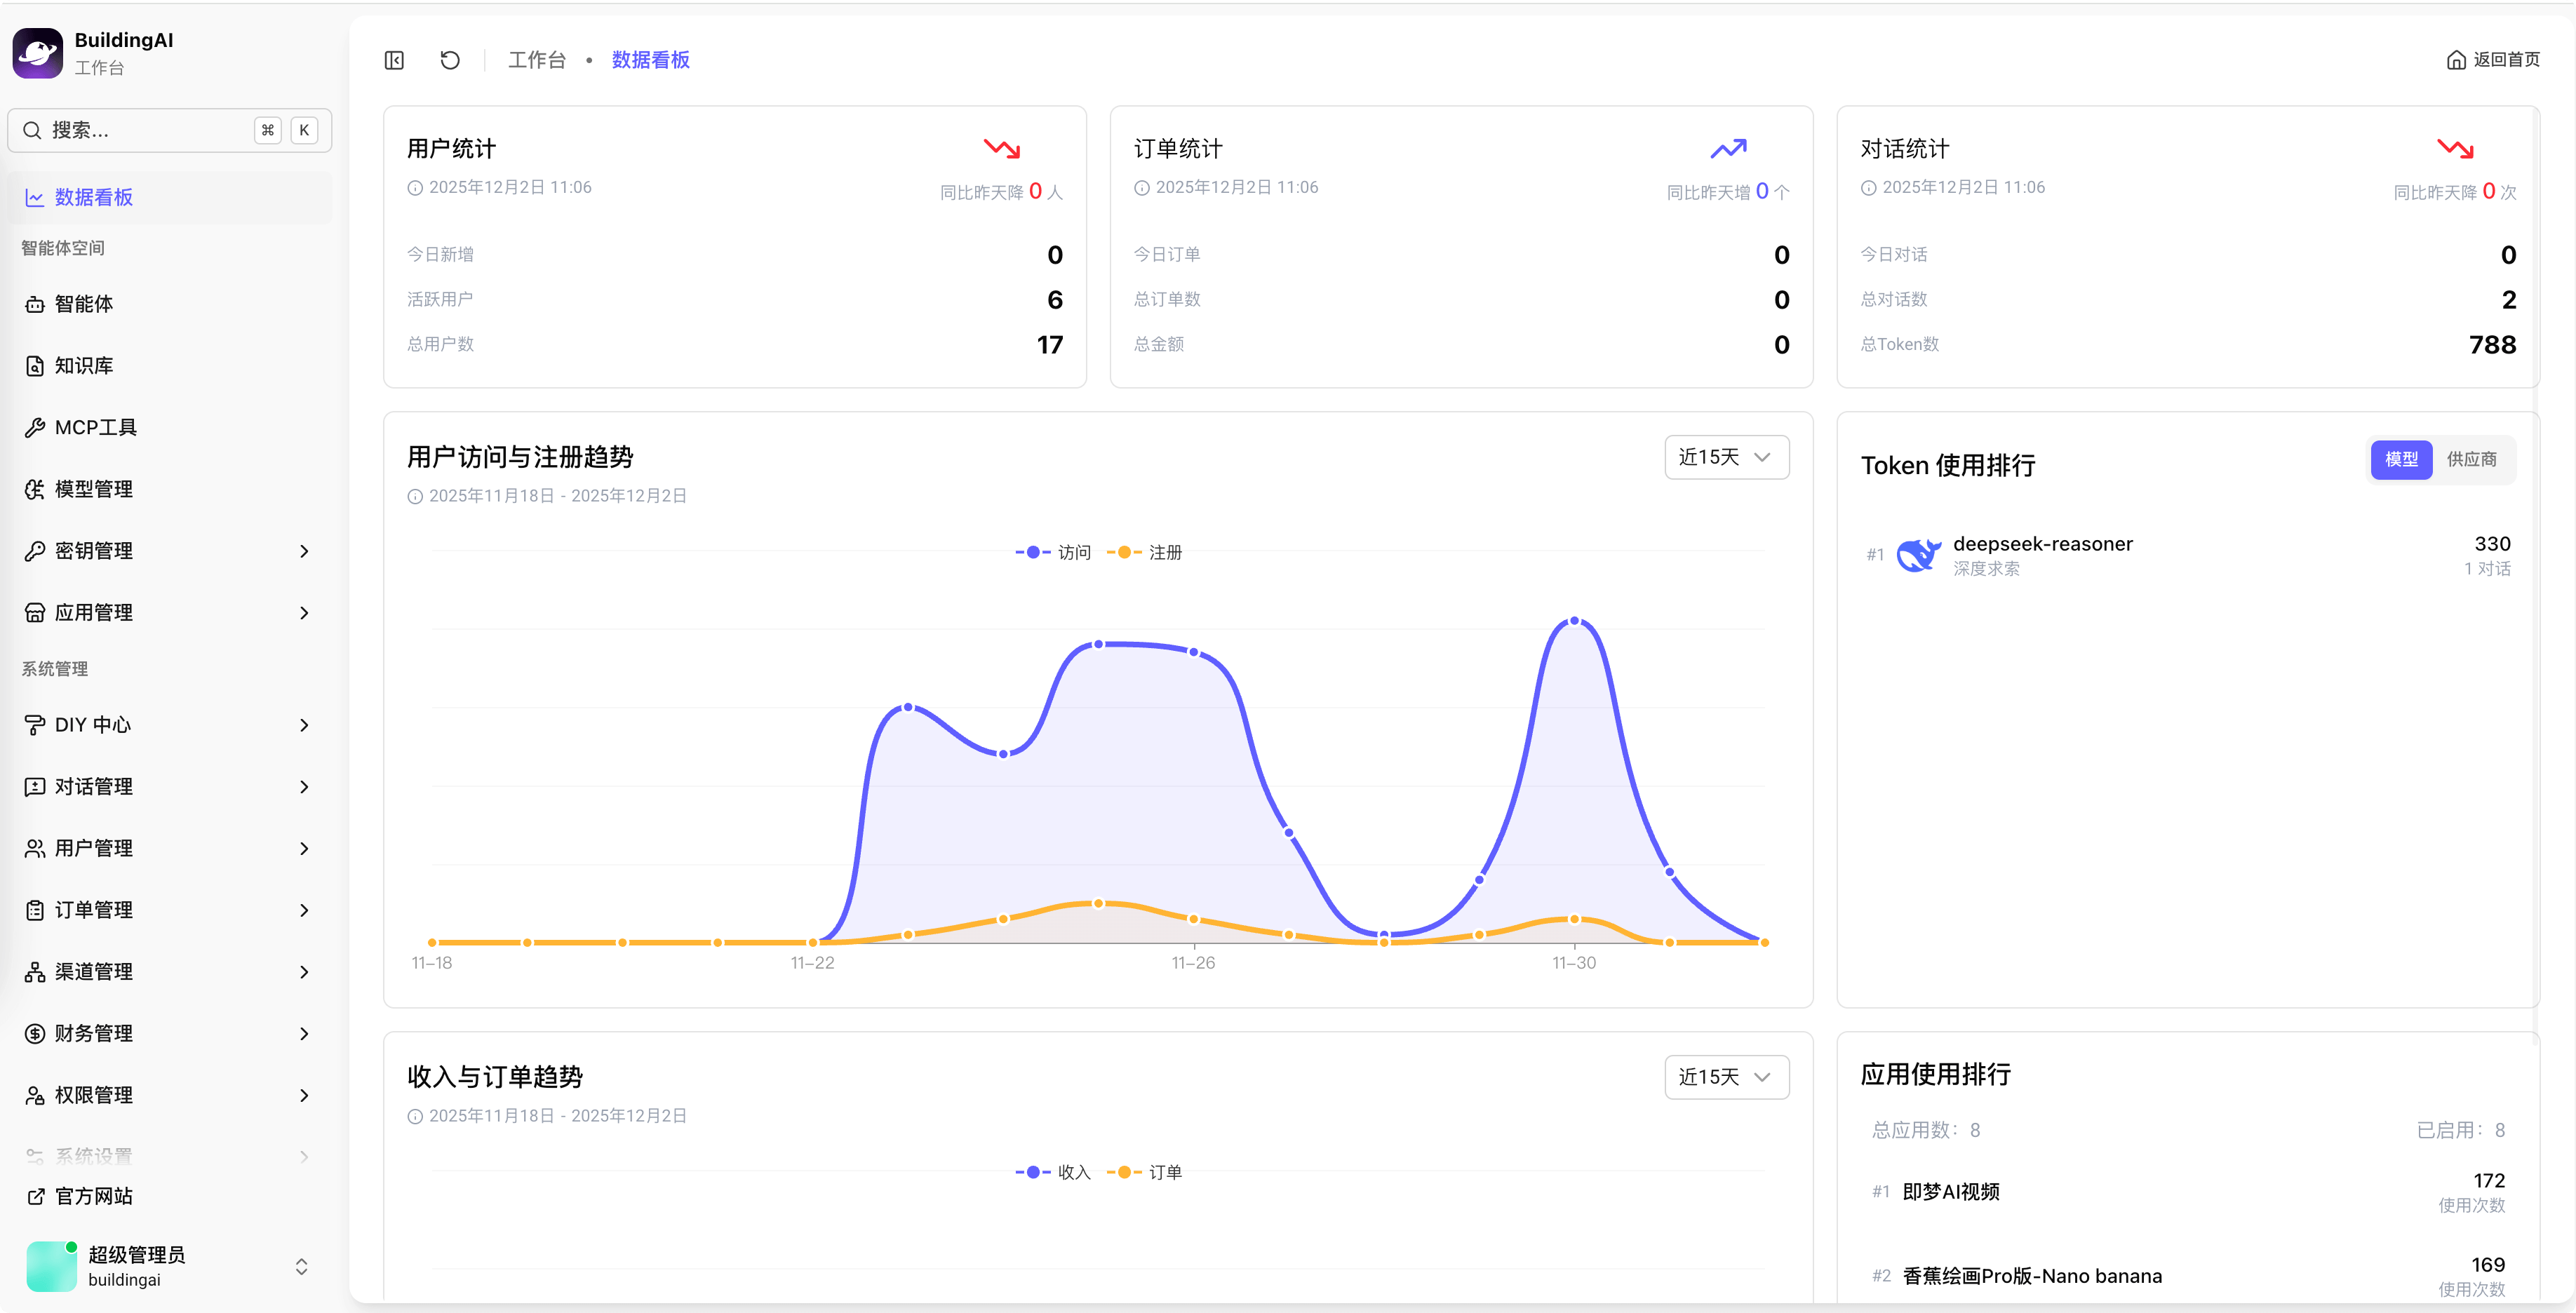Refresh the dashboard using the reload icon
Screen dimensions: 2576x1313
coord(449,60)
